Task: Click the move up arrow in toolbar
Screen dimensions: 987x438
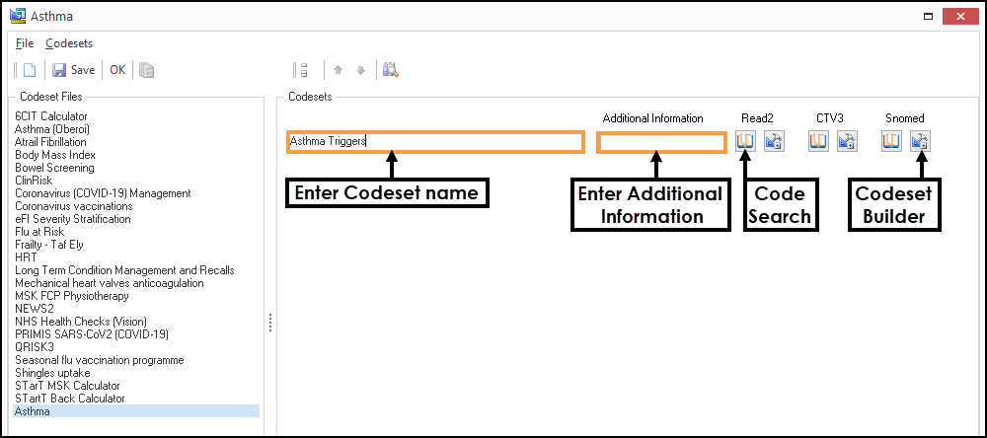Action: click(x=339, y=70)
